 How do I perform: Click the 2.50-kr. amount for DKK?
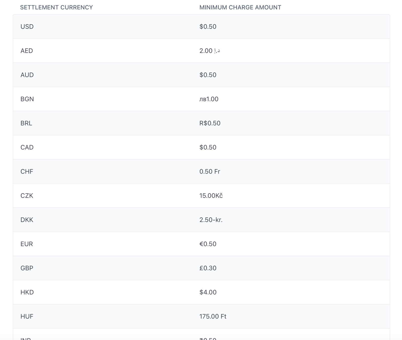coord(211,220)
